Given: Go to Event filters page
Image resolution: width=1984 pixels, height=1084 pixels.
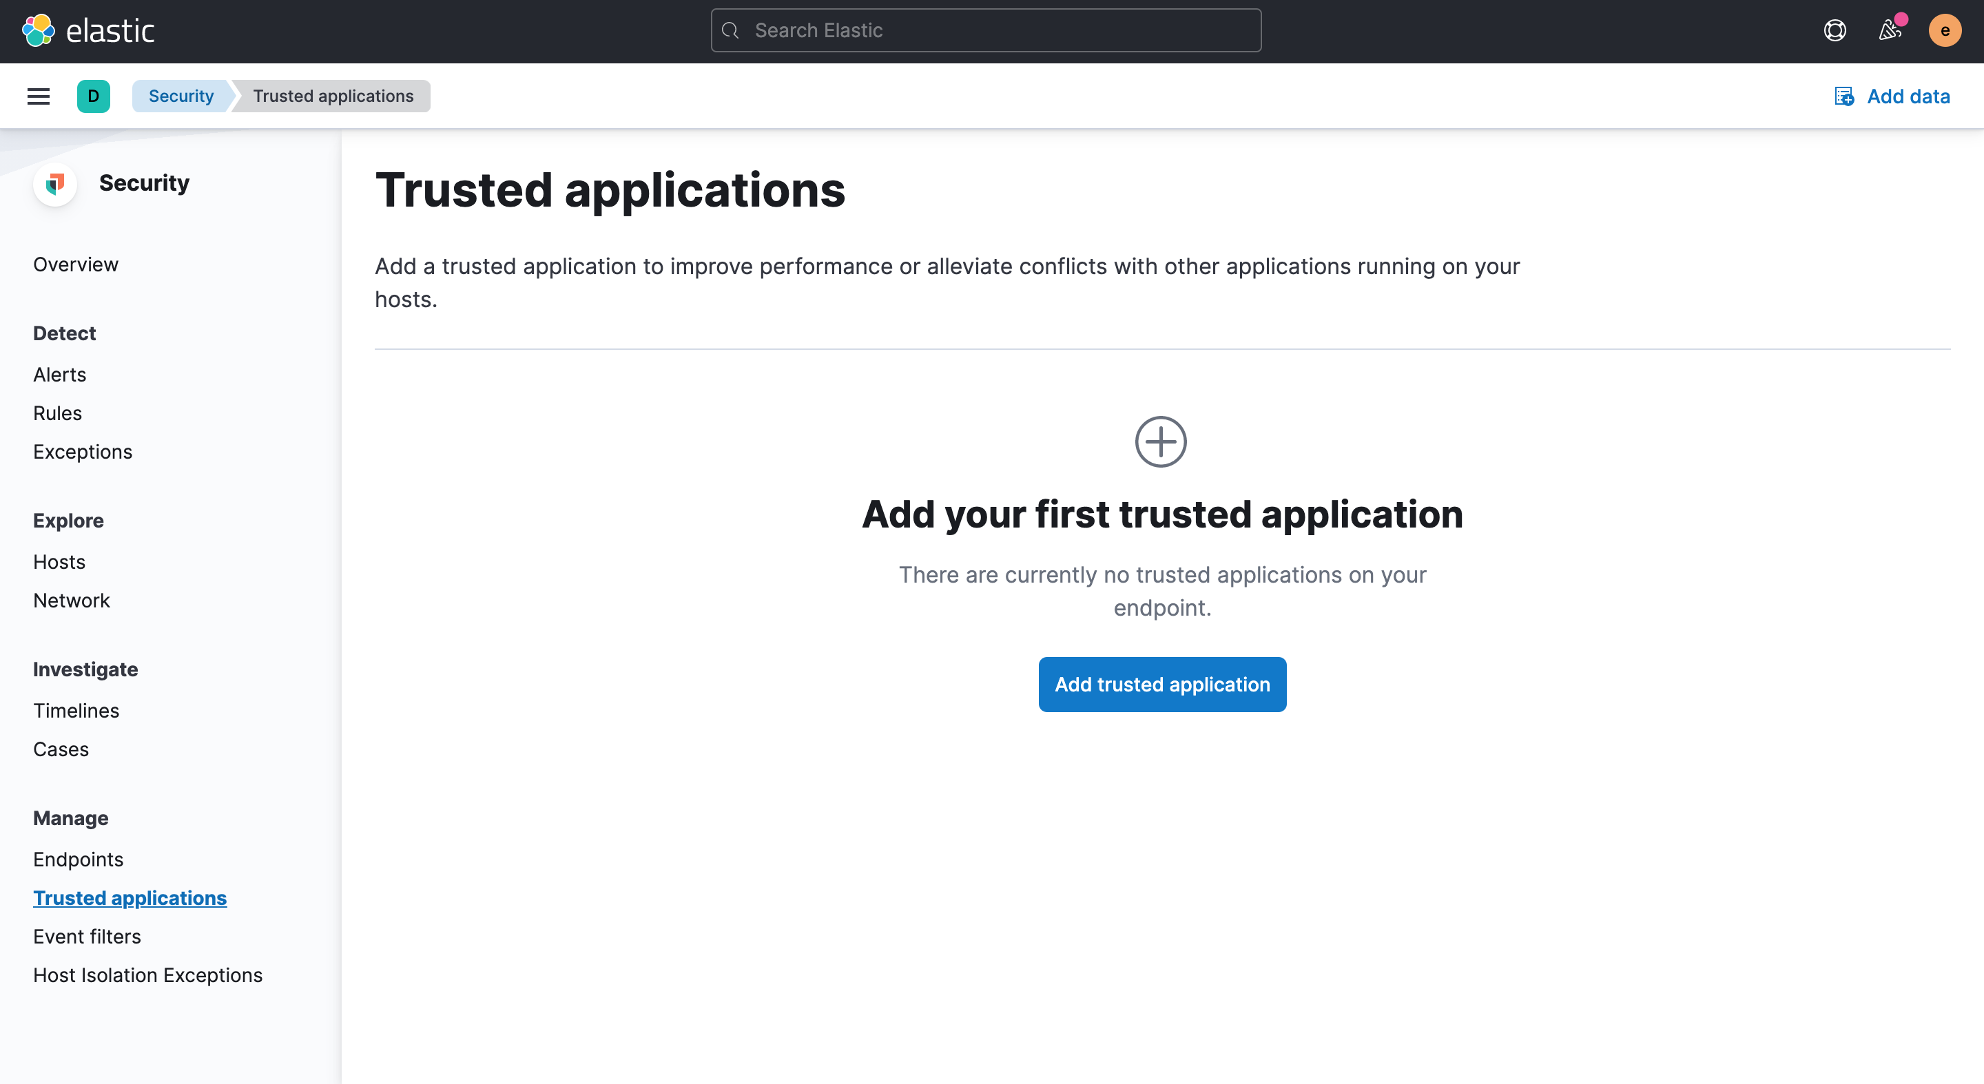Looking at the screenshot, I should point(87,936).
